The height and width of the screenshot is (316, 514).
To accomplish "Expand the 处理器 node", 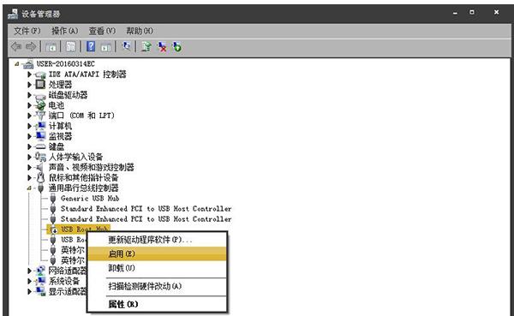I will [29, 85].
